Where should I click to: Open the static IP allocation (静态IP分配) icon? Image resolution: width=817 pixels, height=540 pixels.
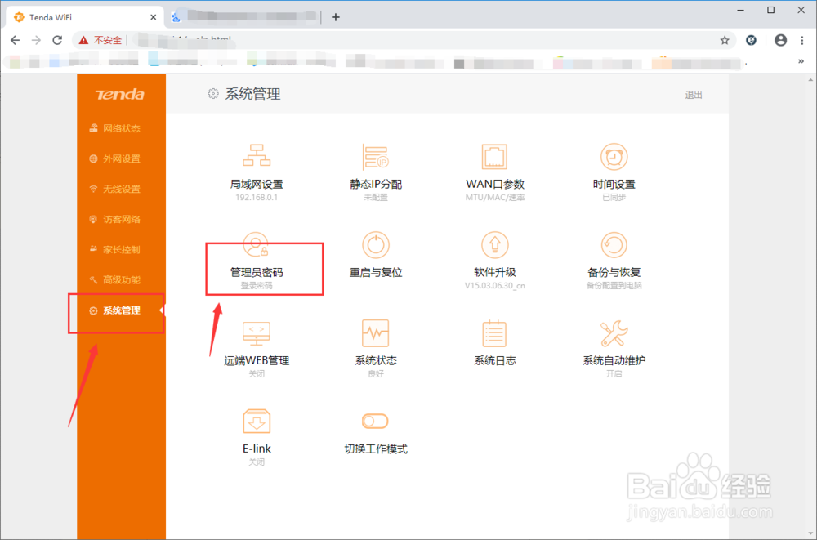[x=376, y=156]
